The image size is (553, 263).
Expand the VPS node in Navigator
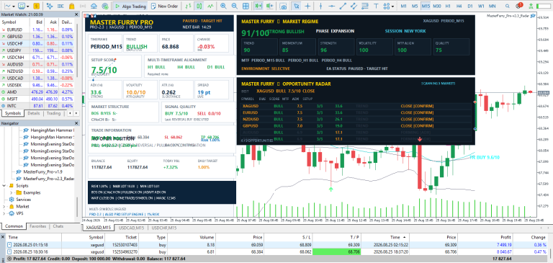click(4, 213)
